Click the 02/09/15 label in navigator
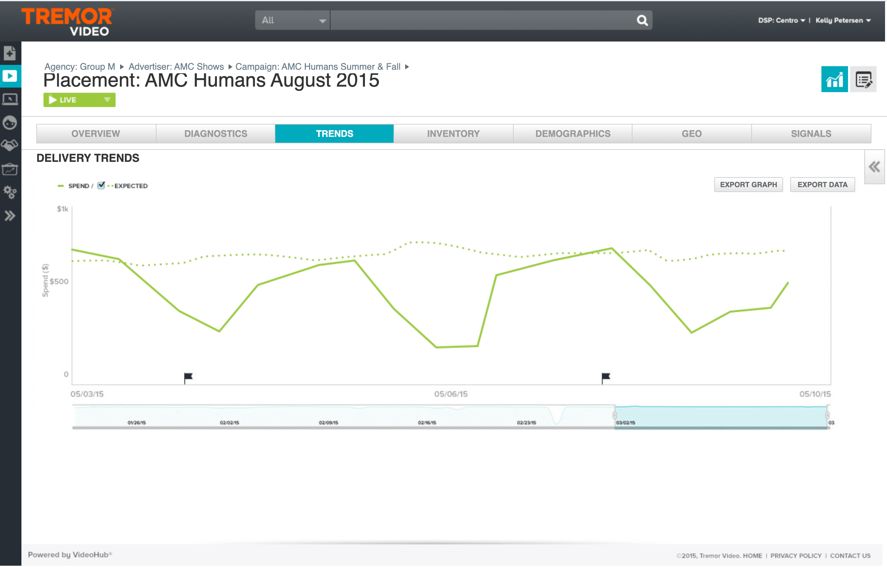Viewport: 887px width, 567px height. (328, 423)
